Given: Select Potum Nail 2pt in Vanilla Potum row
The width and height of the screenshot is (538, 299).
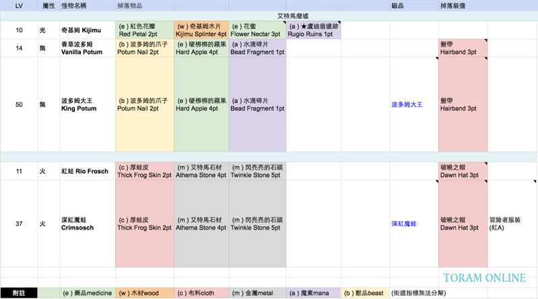Looking at the screenshot, I should [x=145, y=48].
